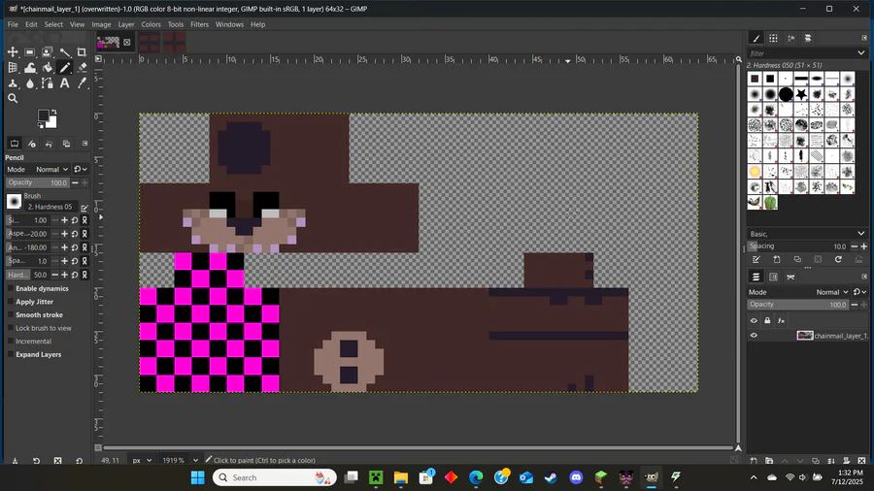Image resolution: width=874 pixels, height=491 pixels.
Task: Select the Clone stamp tool
Action: (x=13, y=83)
